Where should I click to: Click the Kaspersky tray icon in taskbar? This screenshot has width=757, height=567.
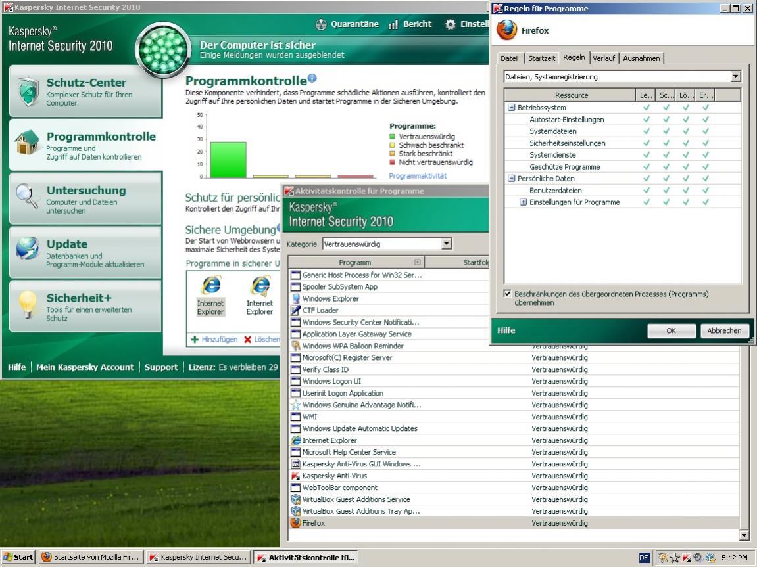686,558
